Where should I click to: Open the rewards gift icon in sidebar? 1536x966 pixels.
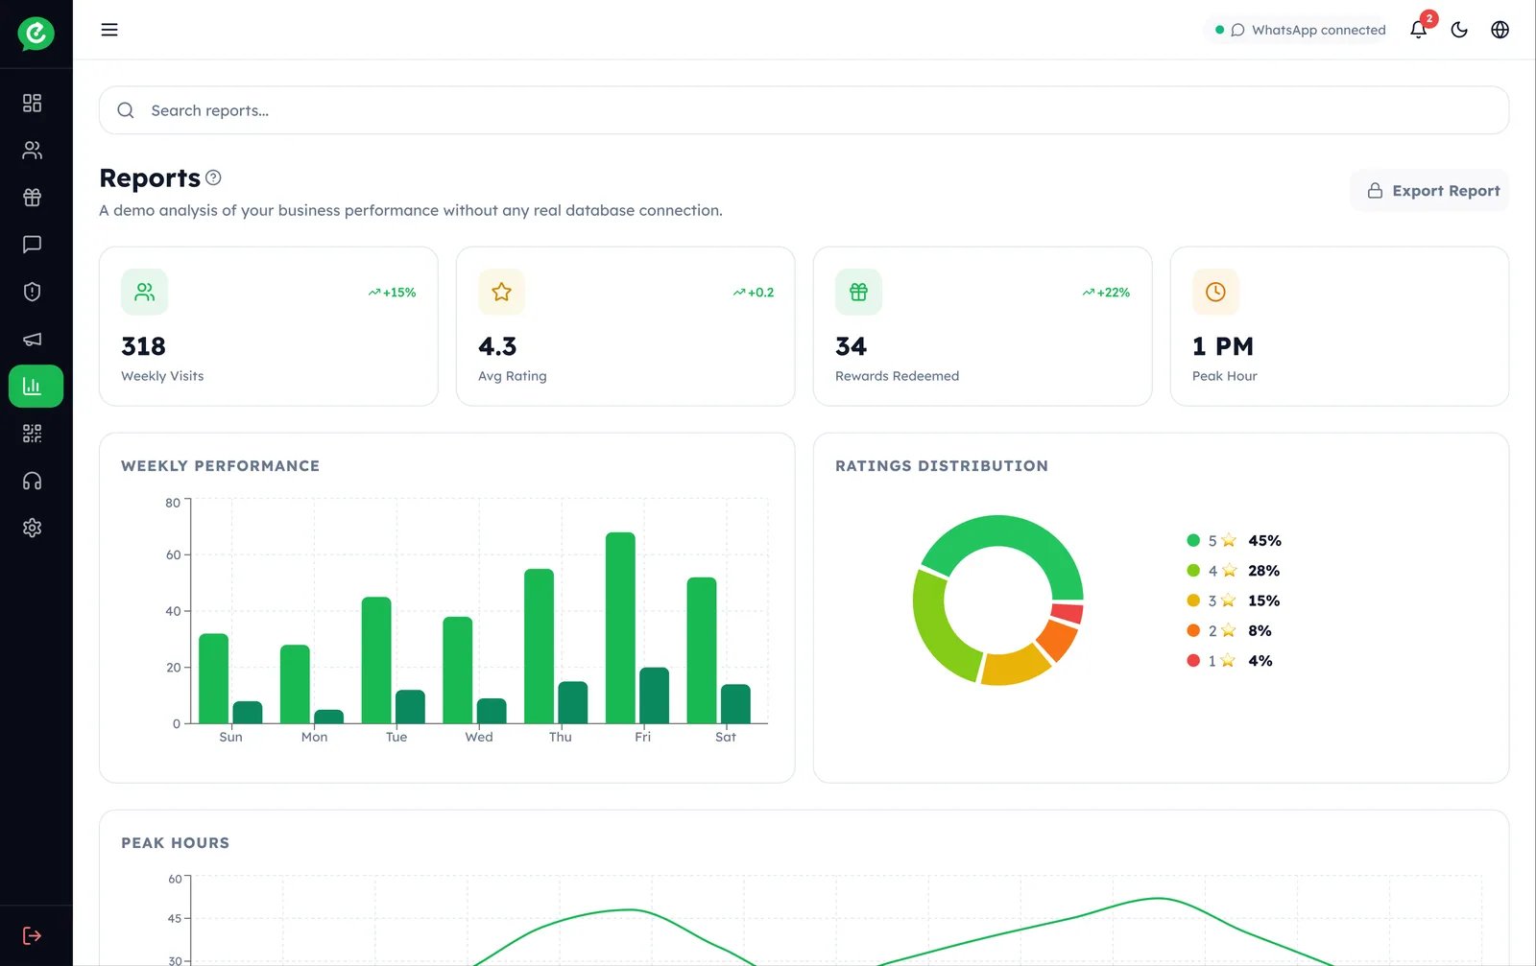click(32, 197)
